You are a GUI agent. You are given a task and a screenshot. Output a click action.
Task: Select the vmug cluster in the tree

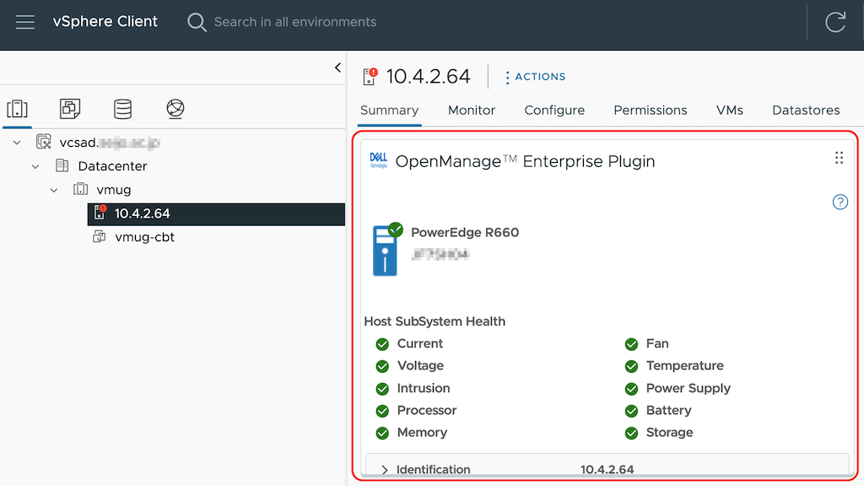(x=114, y=190)
